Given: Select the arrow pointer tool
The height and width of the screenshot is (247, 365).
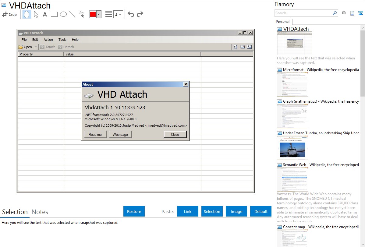Looking at the screenshot, I should (36, 14).
